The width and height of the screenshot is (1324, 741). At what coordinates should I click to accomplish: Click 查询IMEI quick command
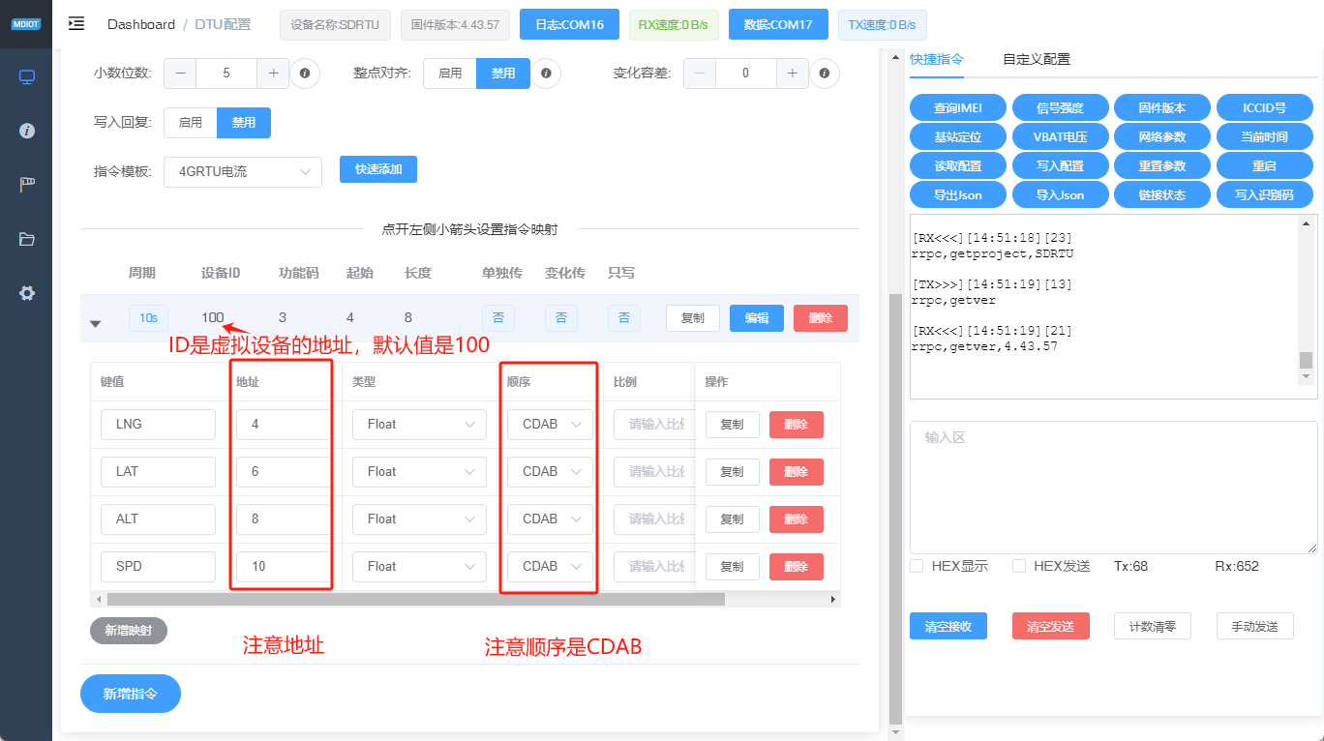pos(958,108)
